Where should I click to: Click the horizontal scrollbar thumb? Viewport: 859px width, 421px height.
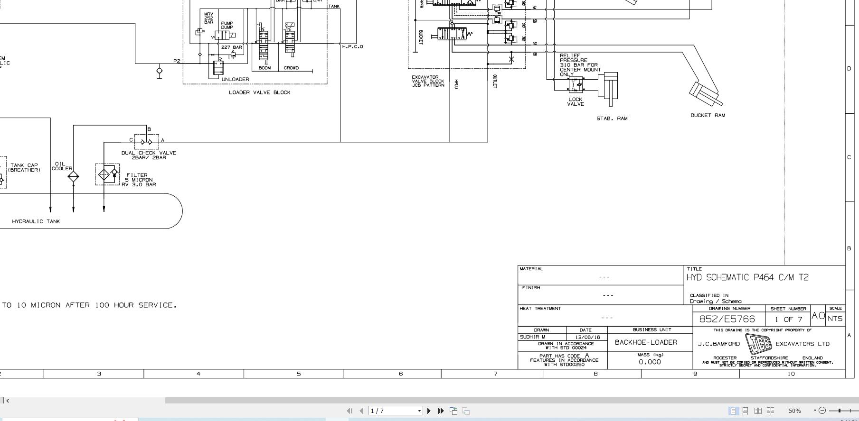(x=512, y=401)
